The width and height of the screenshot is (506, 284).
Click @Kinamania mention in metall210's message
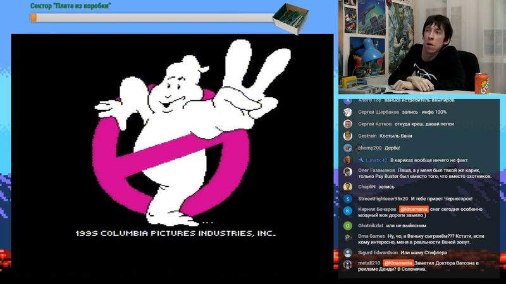click(398, 263)
